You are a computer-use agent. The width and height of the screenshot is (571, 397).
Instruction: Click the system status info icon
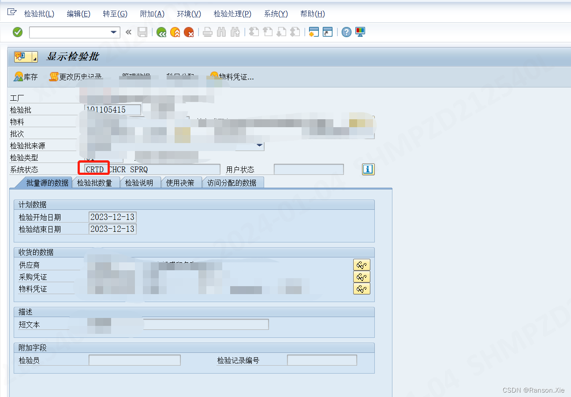point(368,170)
